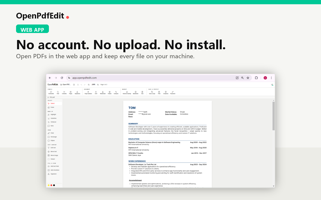Image resolution: width=321 pixels, height=200 pixels.
Task: Open the Comments panel
Action: click(x=51, y=92)
